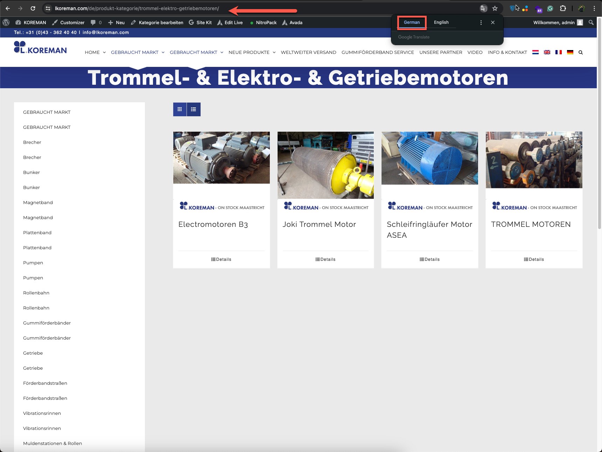Open Muldenstationen & Rollen sidebar category
Viewport: 602px width, 452px height.
(52, 443)
